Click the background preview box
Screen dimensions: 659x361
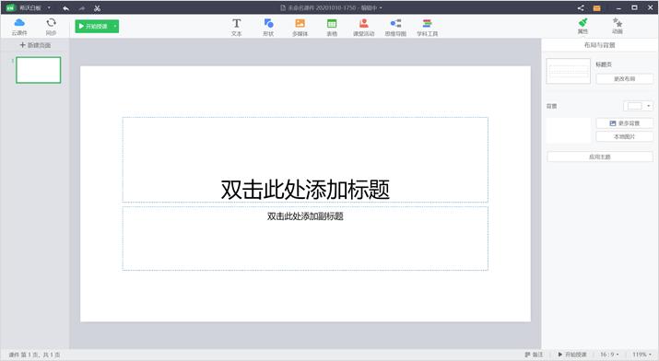(x=569, y=130)
